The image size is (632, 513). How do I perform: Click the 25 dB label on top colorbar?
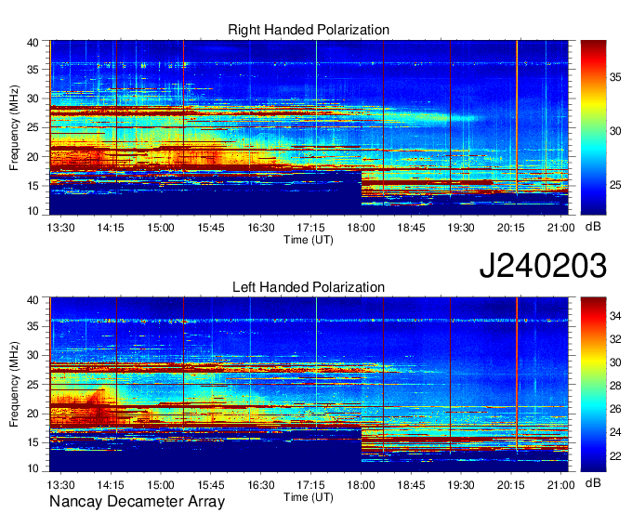point(615,185)
